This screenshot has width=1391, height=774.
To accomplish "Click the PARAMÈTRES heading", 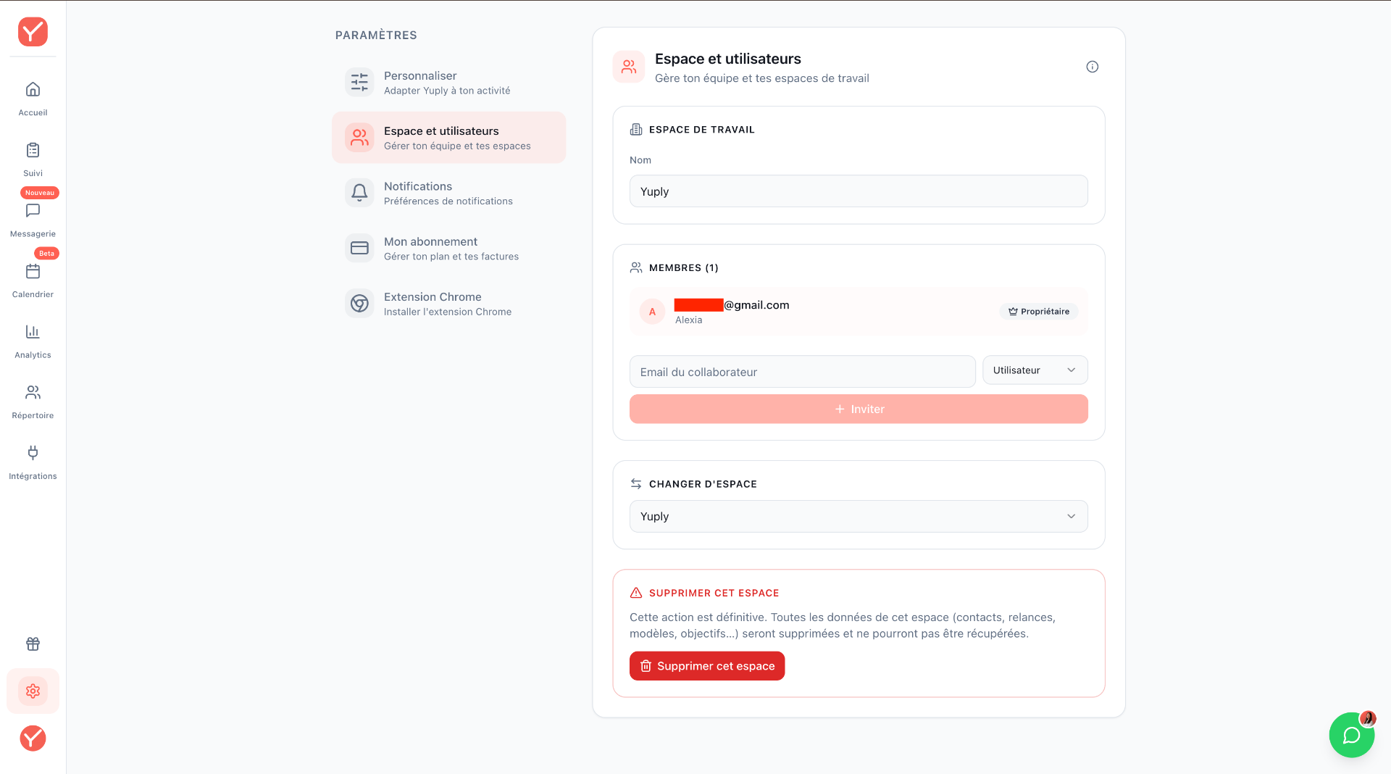I will tap(376, 36).
